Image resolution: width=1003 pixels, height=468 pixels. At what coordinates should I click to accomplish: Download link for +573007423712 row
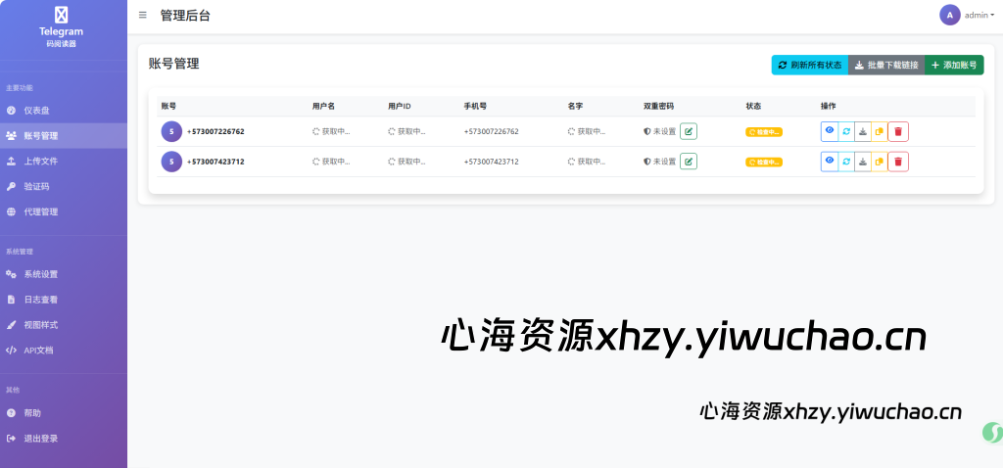pyautogui.click(x=863, y=162)
